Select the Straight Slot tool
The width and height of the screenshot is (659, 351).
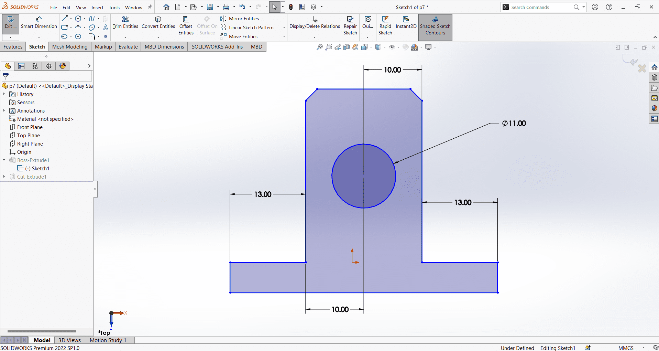[64, 36]
